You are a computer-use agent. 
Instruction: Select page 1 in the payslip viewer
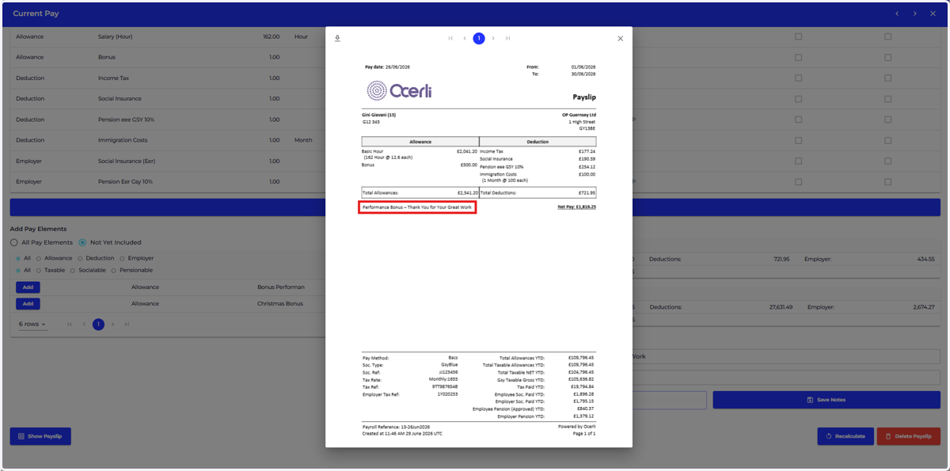point(479,38)
